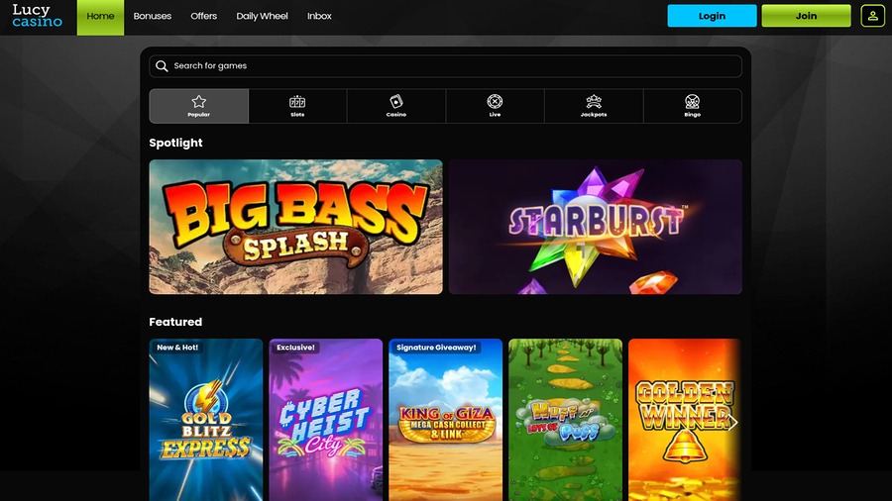Screen dimensions: 892x501
Task: Select the Popular star category
Action: tap(198, 106)
